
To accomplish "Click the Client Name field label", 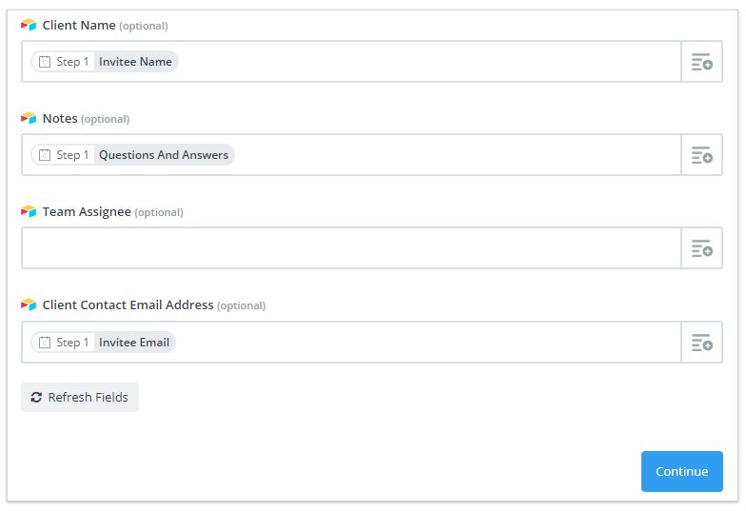I will pos(79,26).
